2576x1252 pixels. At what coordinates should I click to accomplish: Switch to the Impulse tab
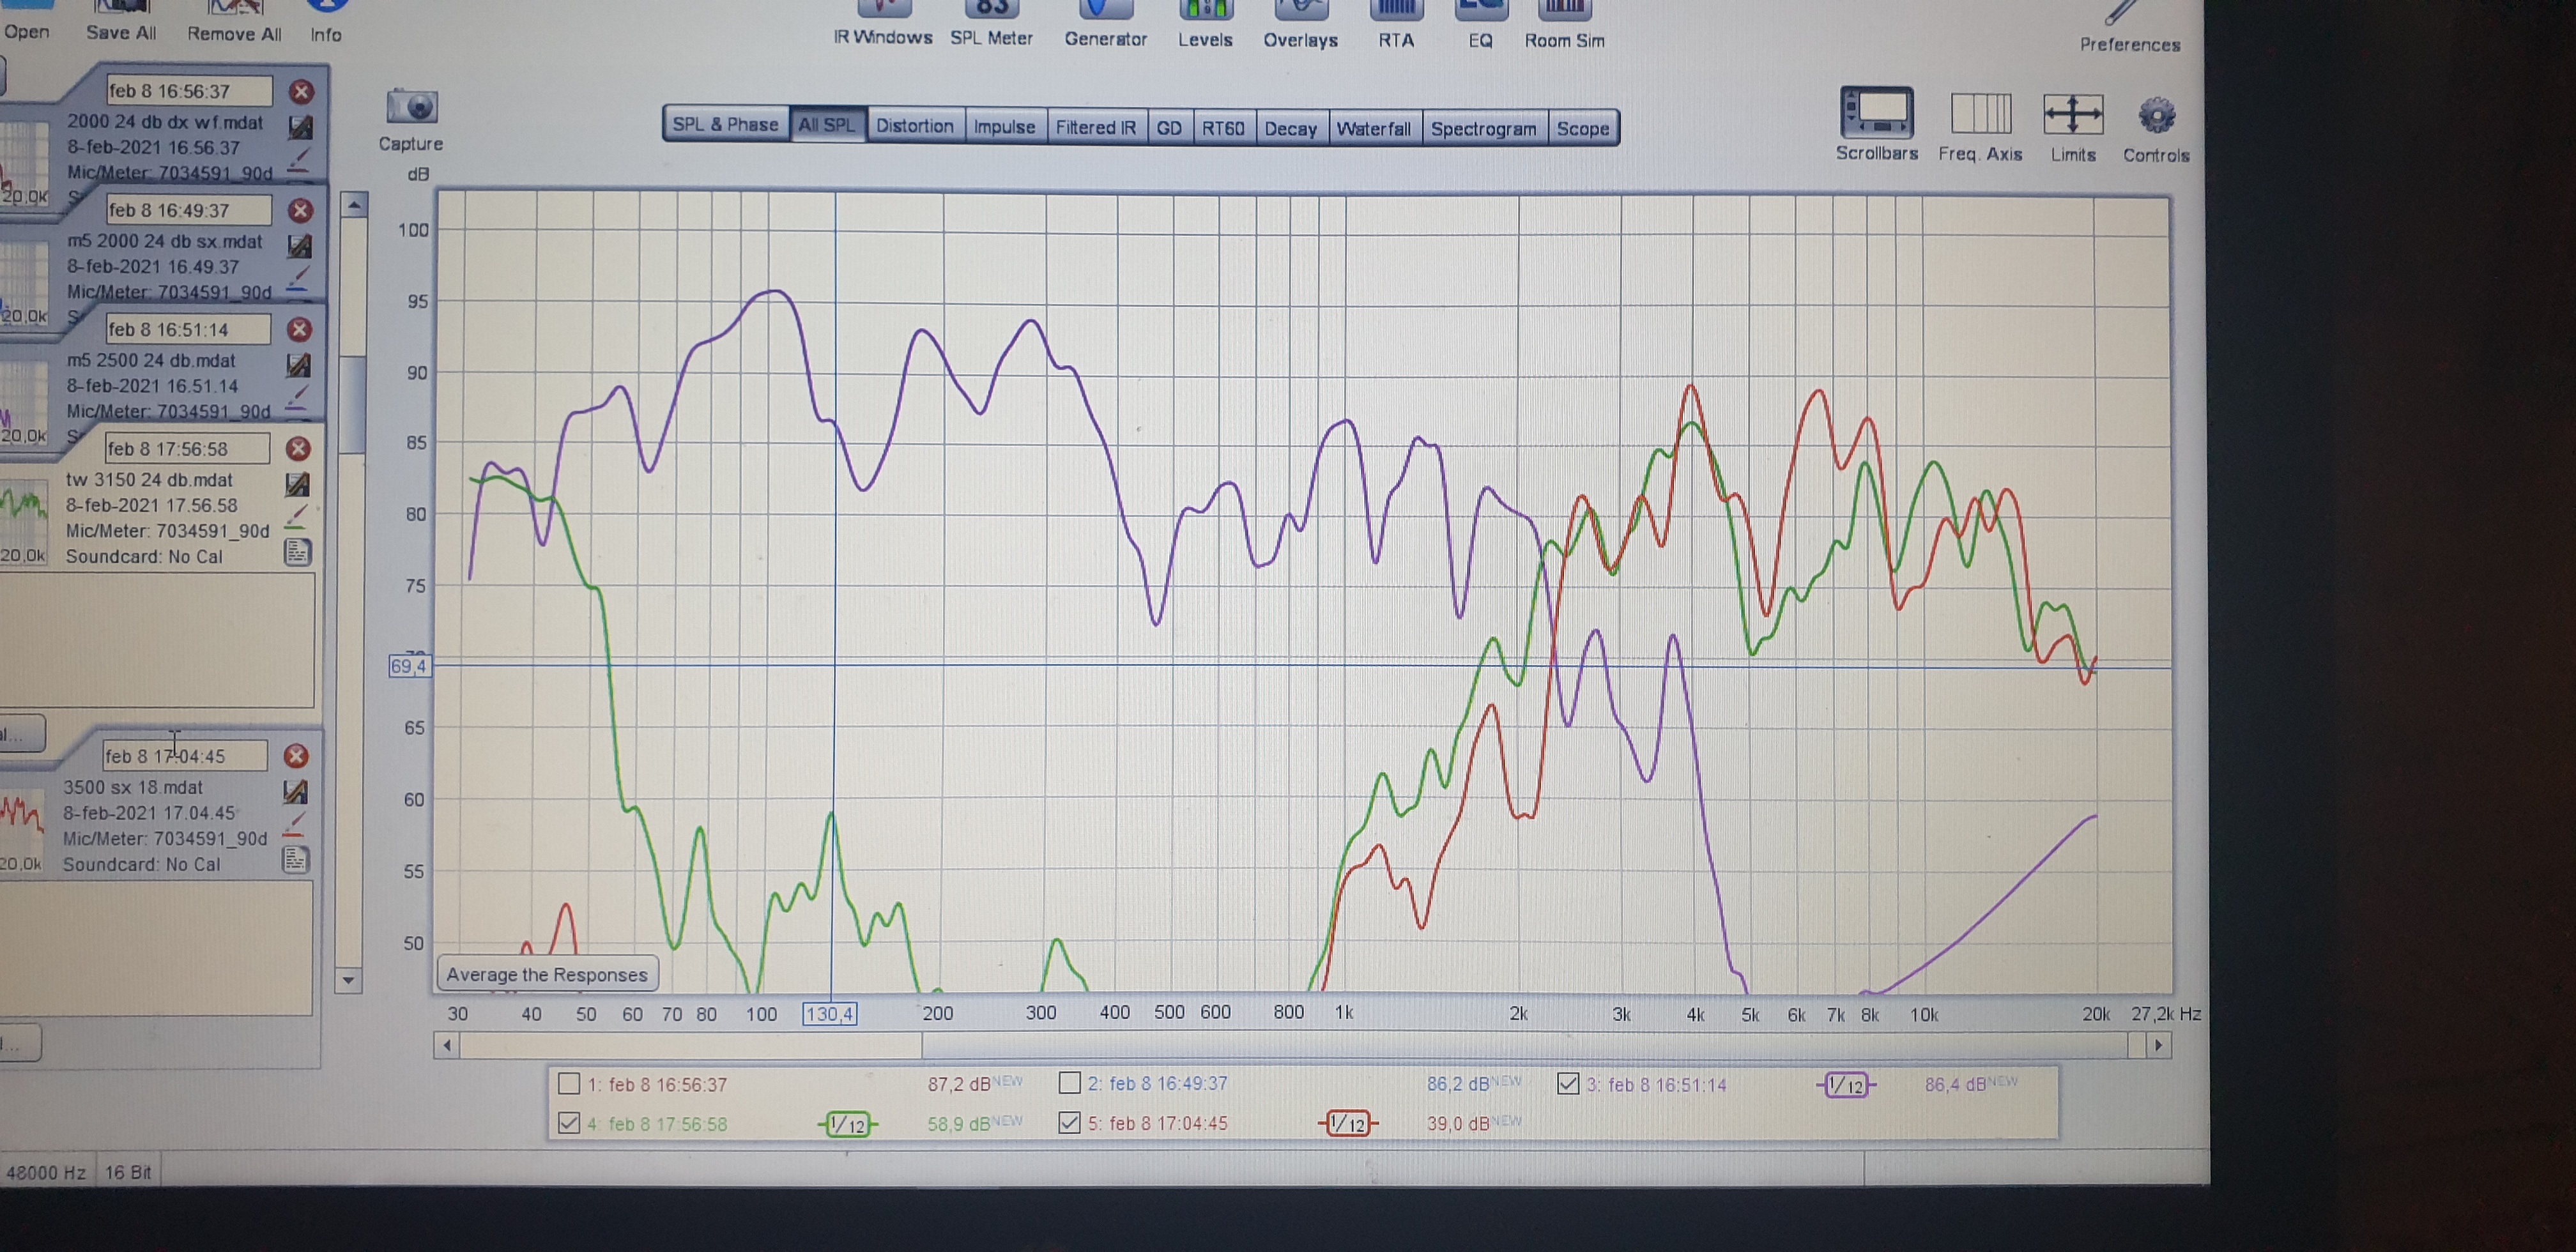point(1005,127)
